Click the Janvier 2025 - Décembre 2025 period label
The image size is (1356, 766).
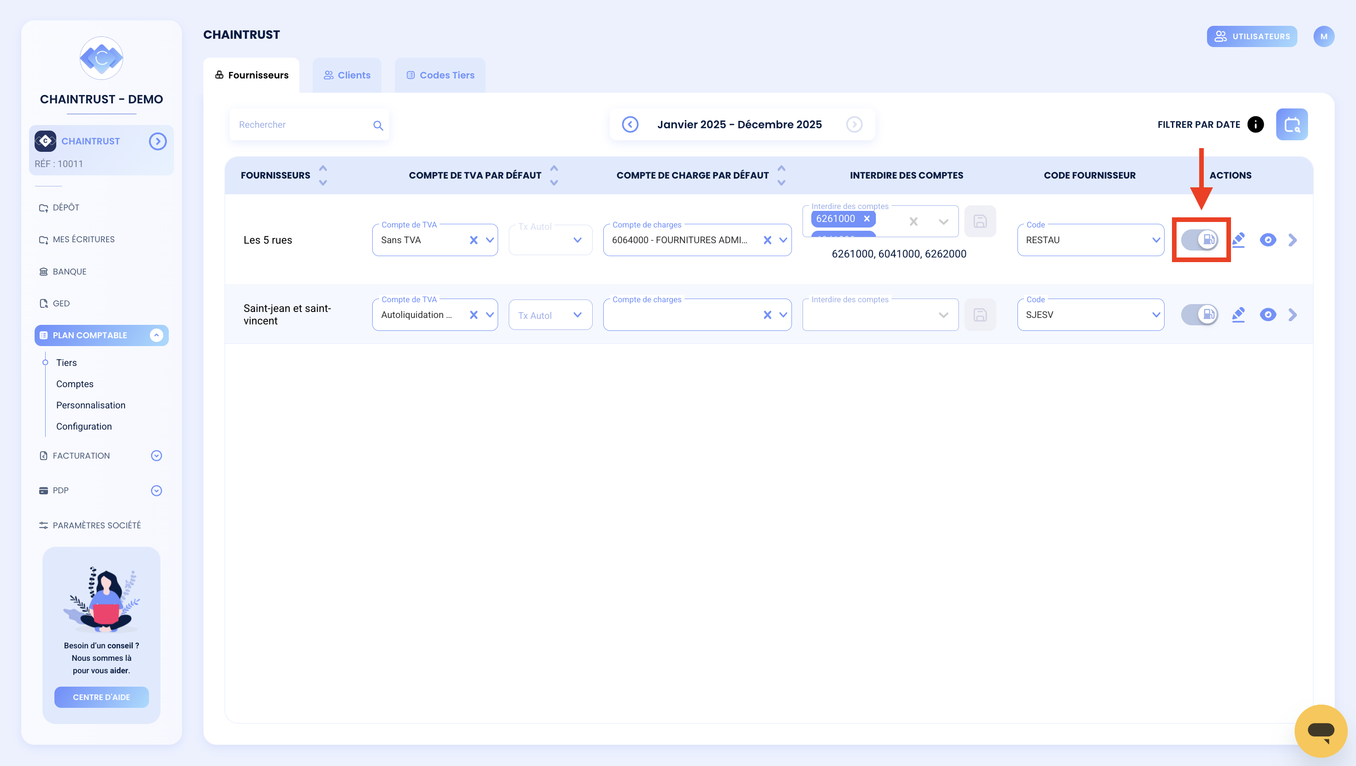pos(739,124)
